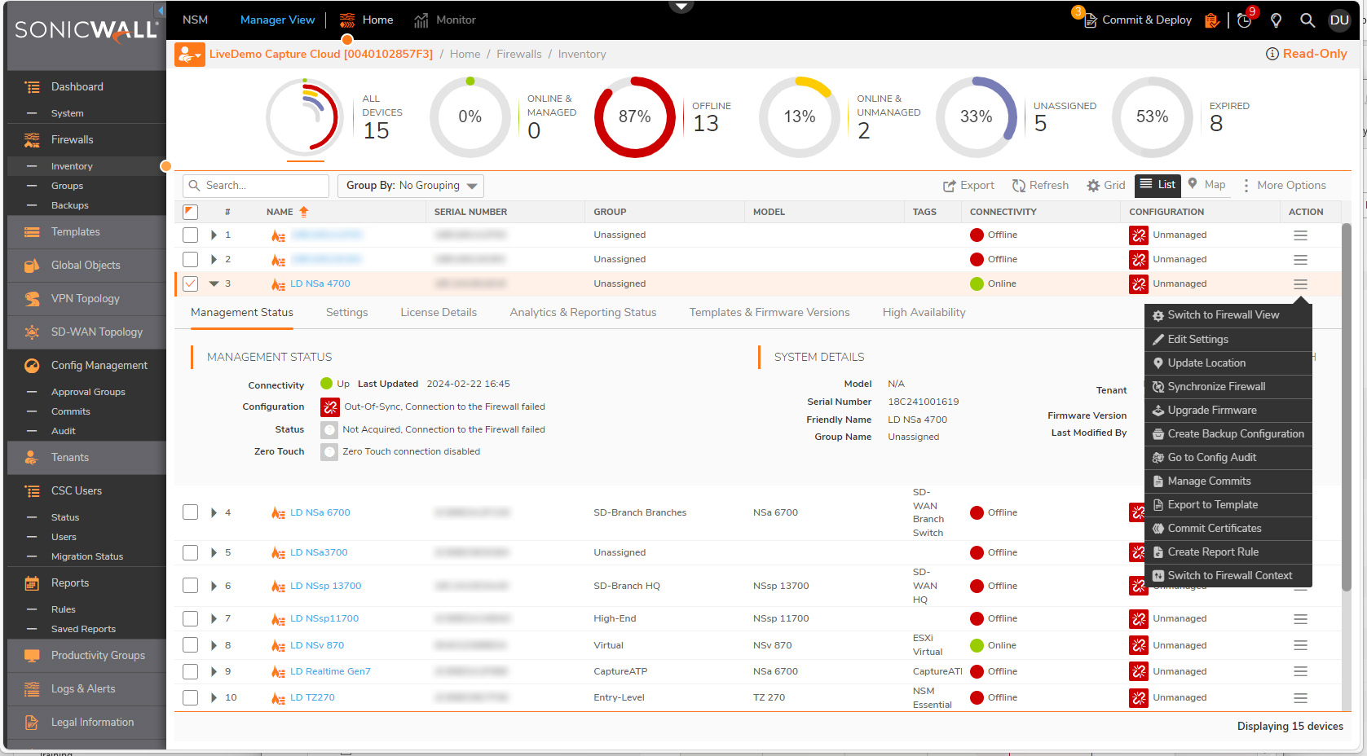Image resolution: width=1367 pixels, height=756 pixels.
Task: Check the checkbox for row 2
Action: pos(190,260)
